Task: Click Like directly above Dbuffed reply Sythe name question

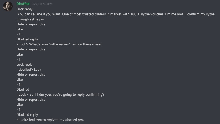Action: [x=19, y=29]
